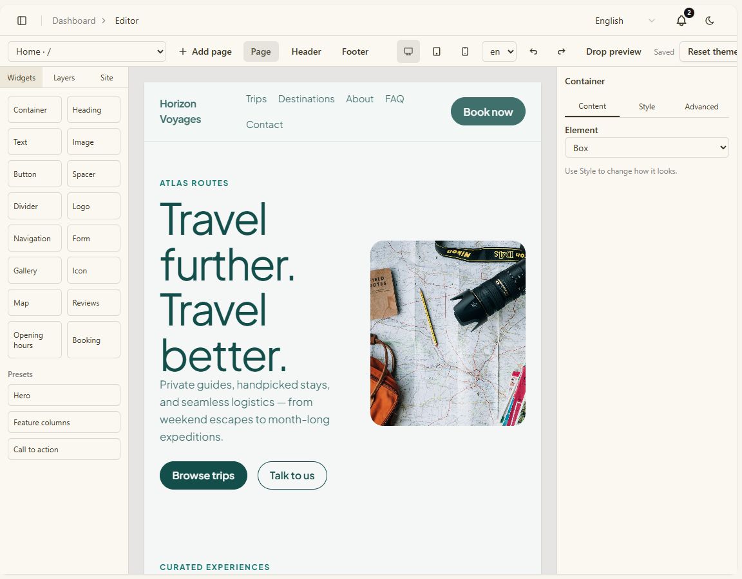742x579 pixels.
Task: Open the Layers tab
Action: click(64, 77)
